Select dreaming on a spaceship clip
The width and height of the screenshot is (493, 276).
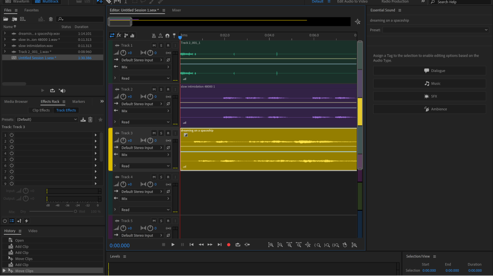click(269, 150)
